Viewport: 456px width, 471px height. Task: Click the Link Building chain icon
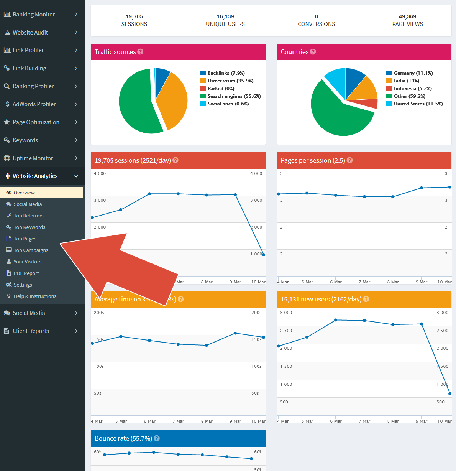point(7,68)
